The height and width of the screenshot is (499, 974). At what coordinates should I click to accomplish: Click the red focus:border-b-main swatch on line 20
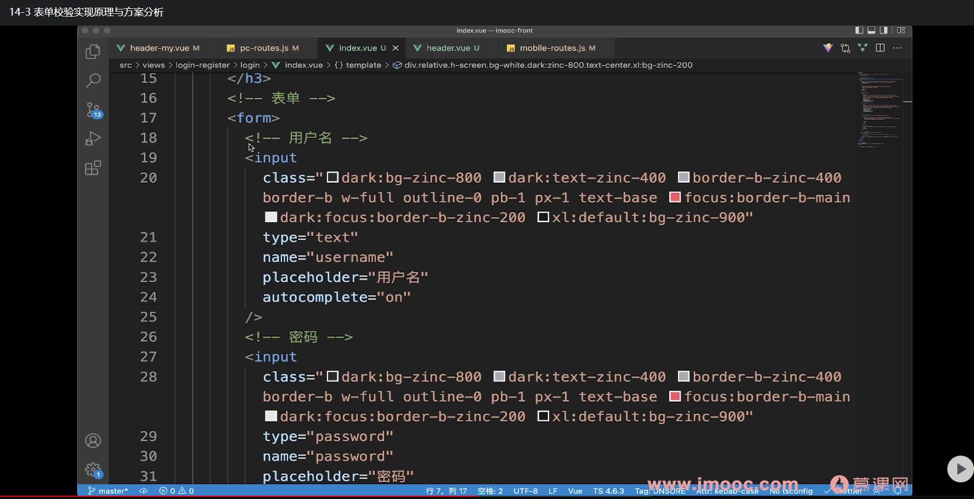(675, 197)
